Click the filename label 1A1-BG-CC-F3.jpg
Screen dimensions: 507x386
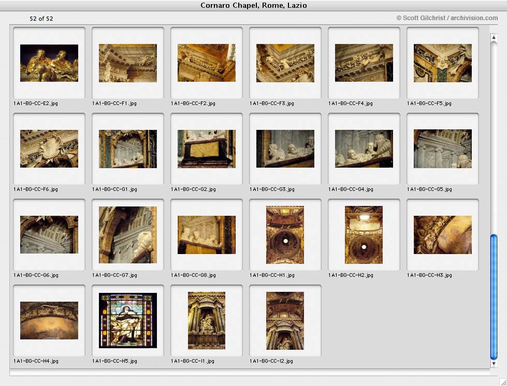click(271, 103)
